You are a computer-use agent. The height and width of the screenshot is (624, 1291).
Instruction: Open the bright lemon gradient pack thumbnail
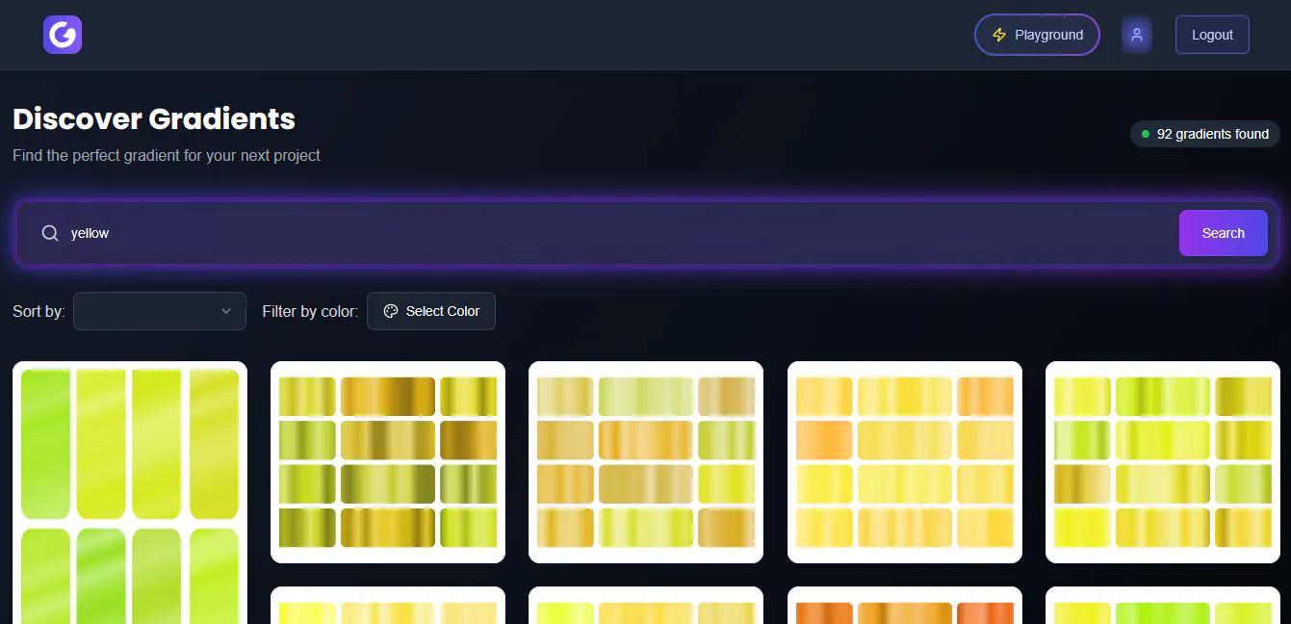[x=1163, y=462]
